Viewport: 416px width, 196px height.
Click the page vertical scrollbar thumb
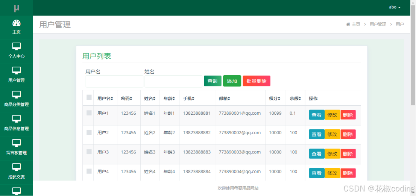[413, 55]
